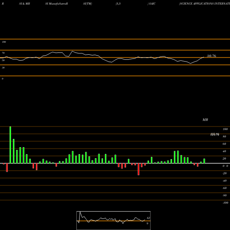Click the MunafaSutra text in the header
This screenshot has height=230, width=230.
coord(58,4)
